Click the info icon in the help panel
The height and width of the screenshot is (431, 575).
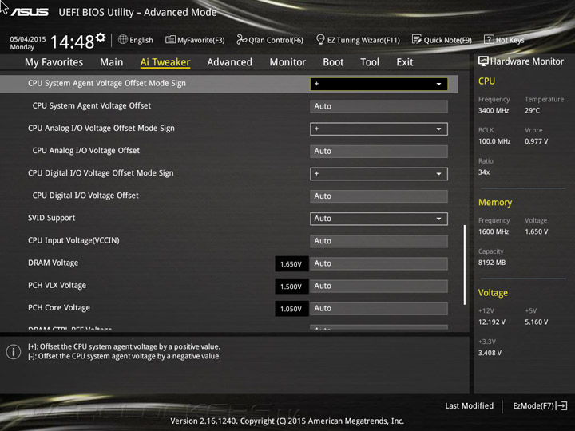(x=14, y=352)
